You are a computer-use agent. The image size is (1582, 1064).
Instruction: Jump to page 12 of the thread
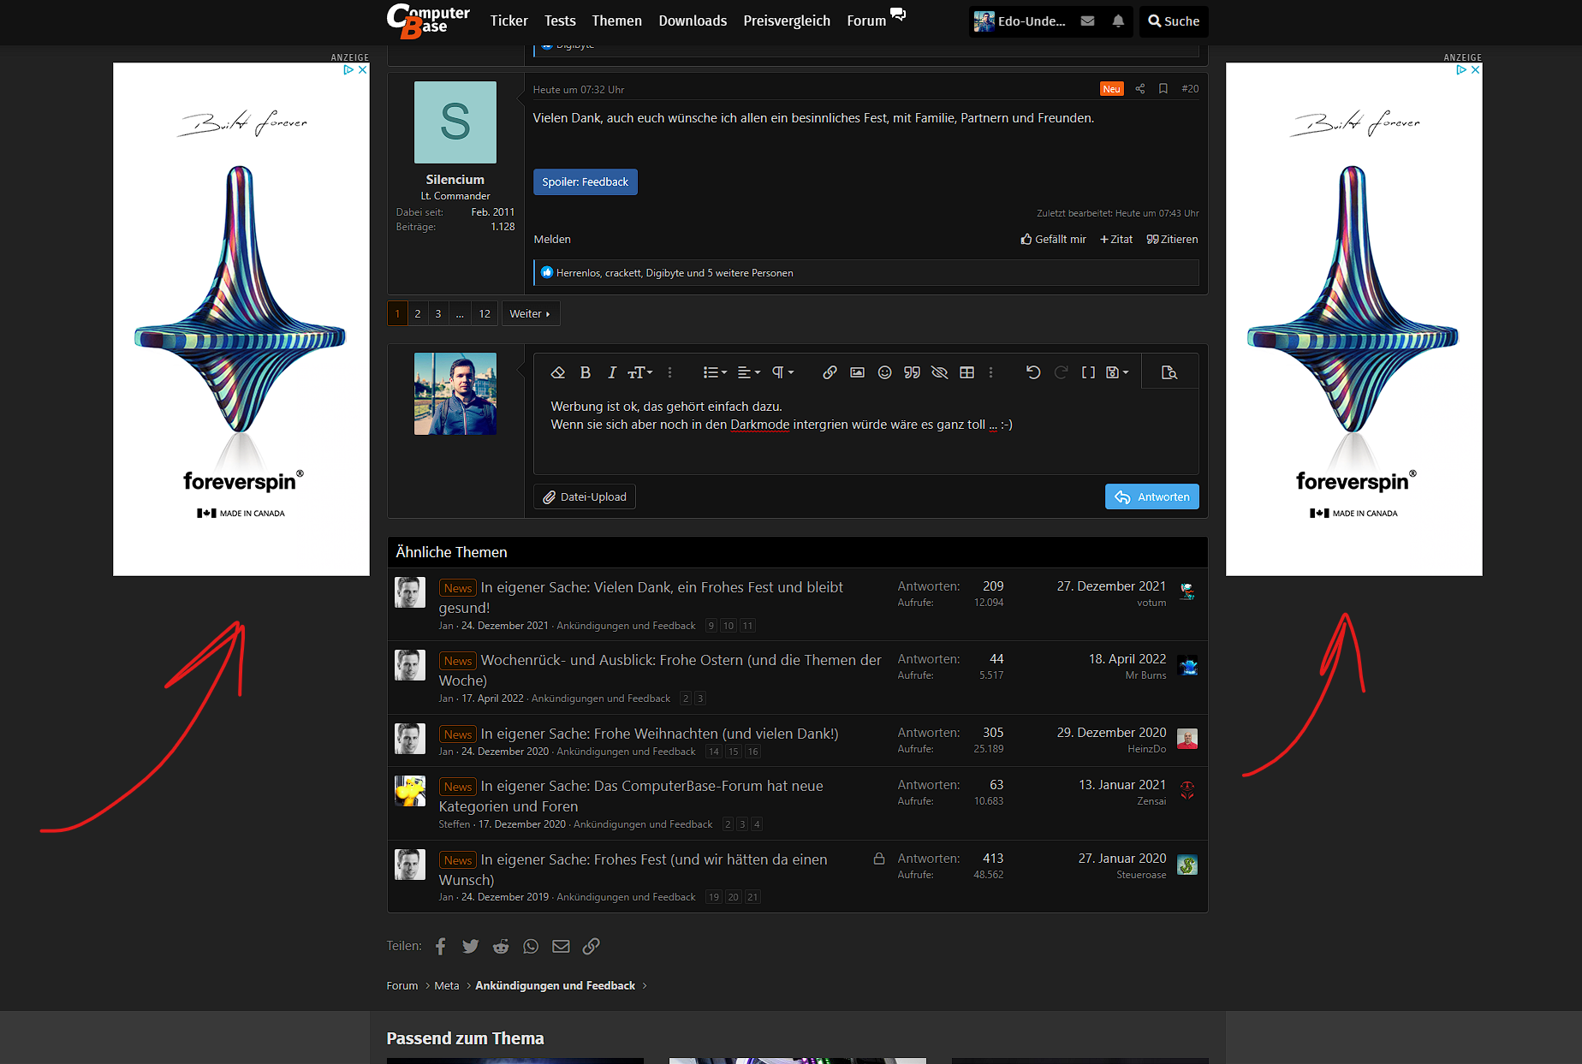pos(484,313)
